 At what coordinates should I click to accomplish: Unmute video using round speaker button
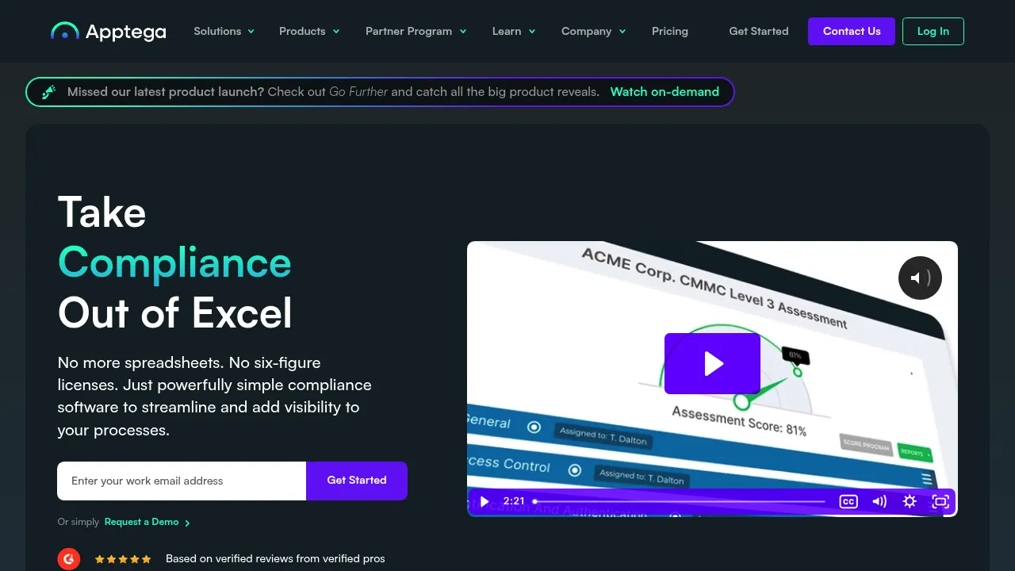coord(920,278)
